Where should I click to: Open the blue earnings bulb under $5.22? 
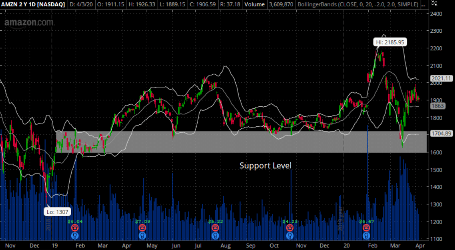215,236
